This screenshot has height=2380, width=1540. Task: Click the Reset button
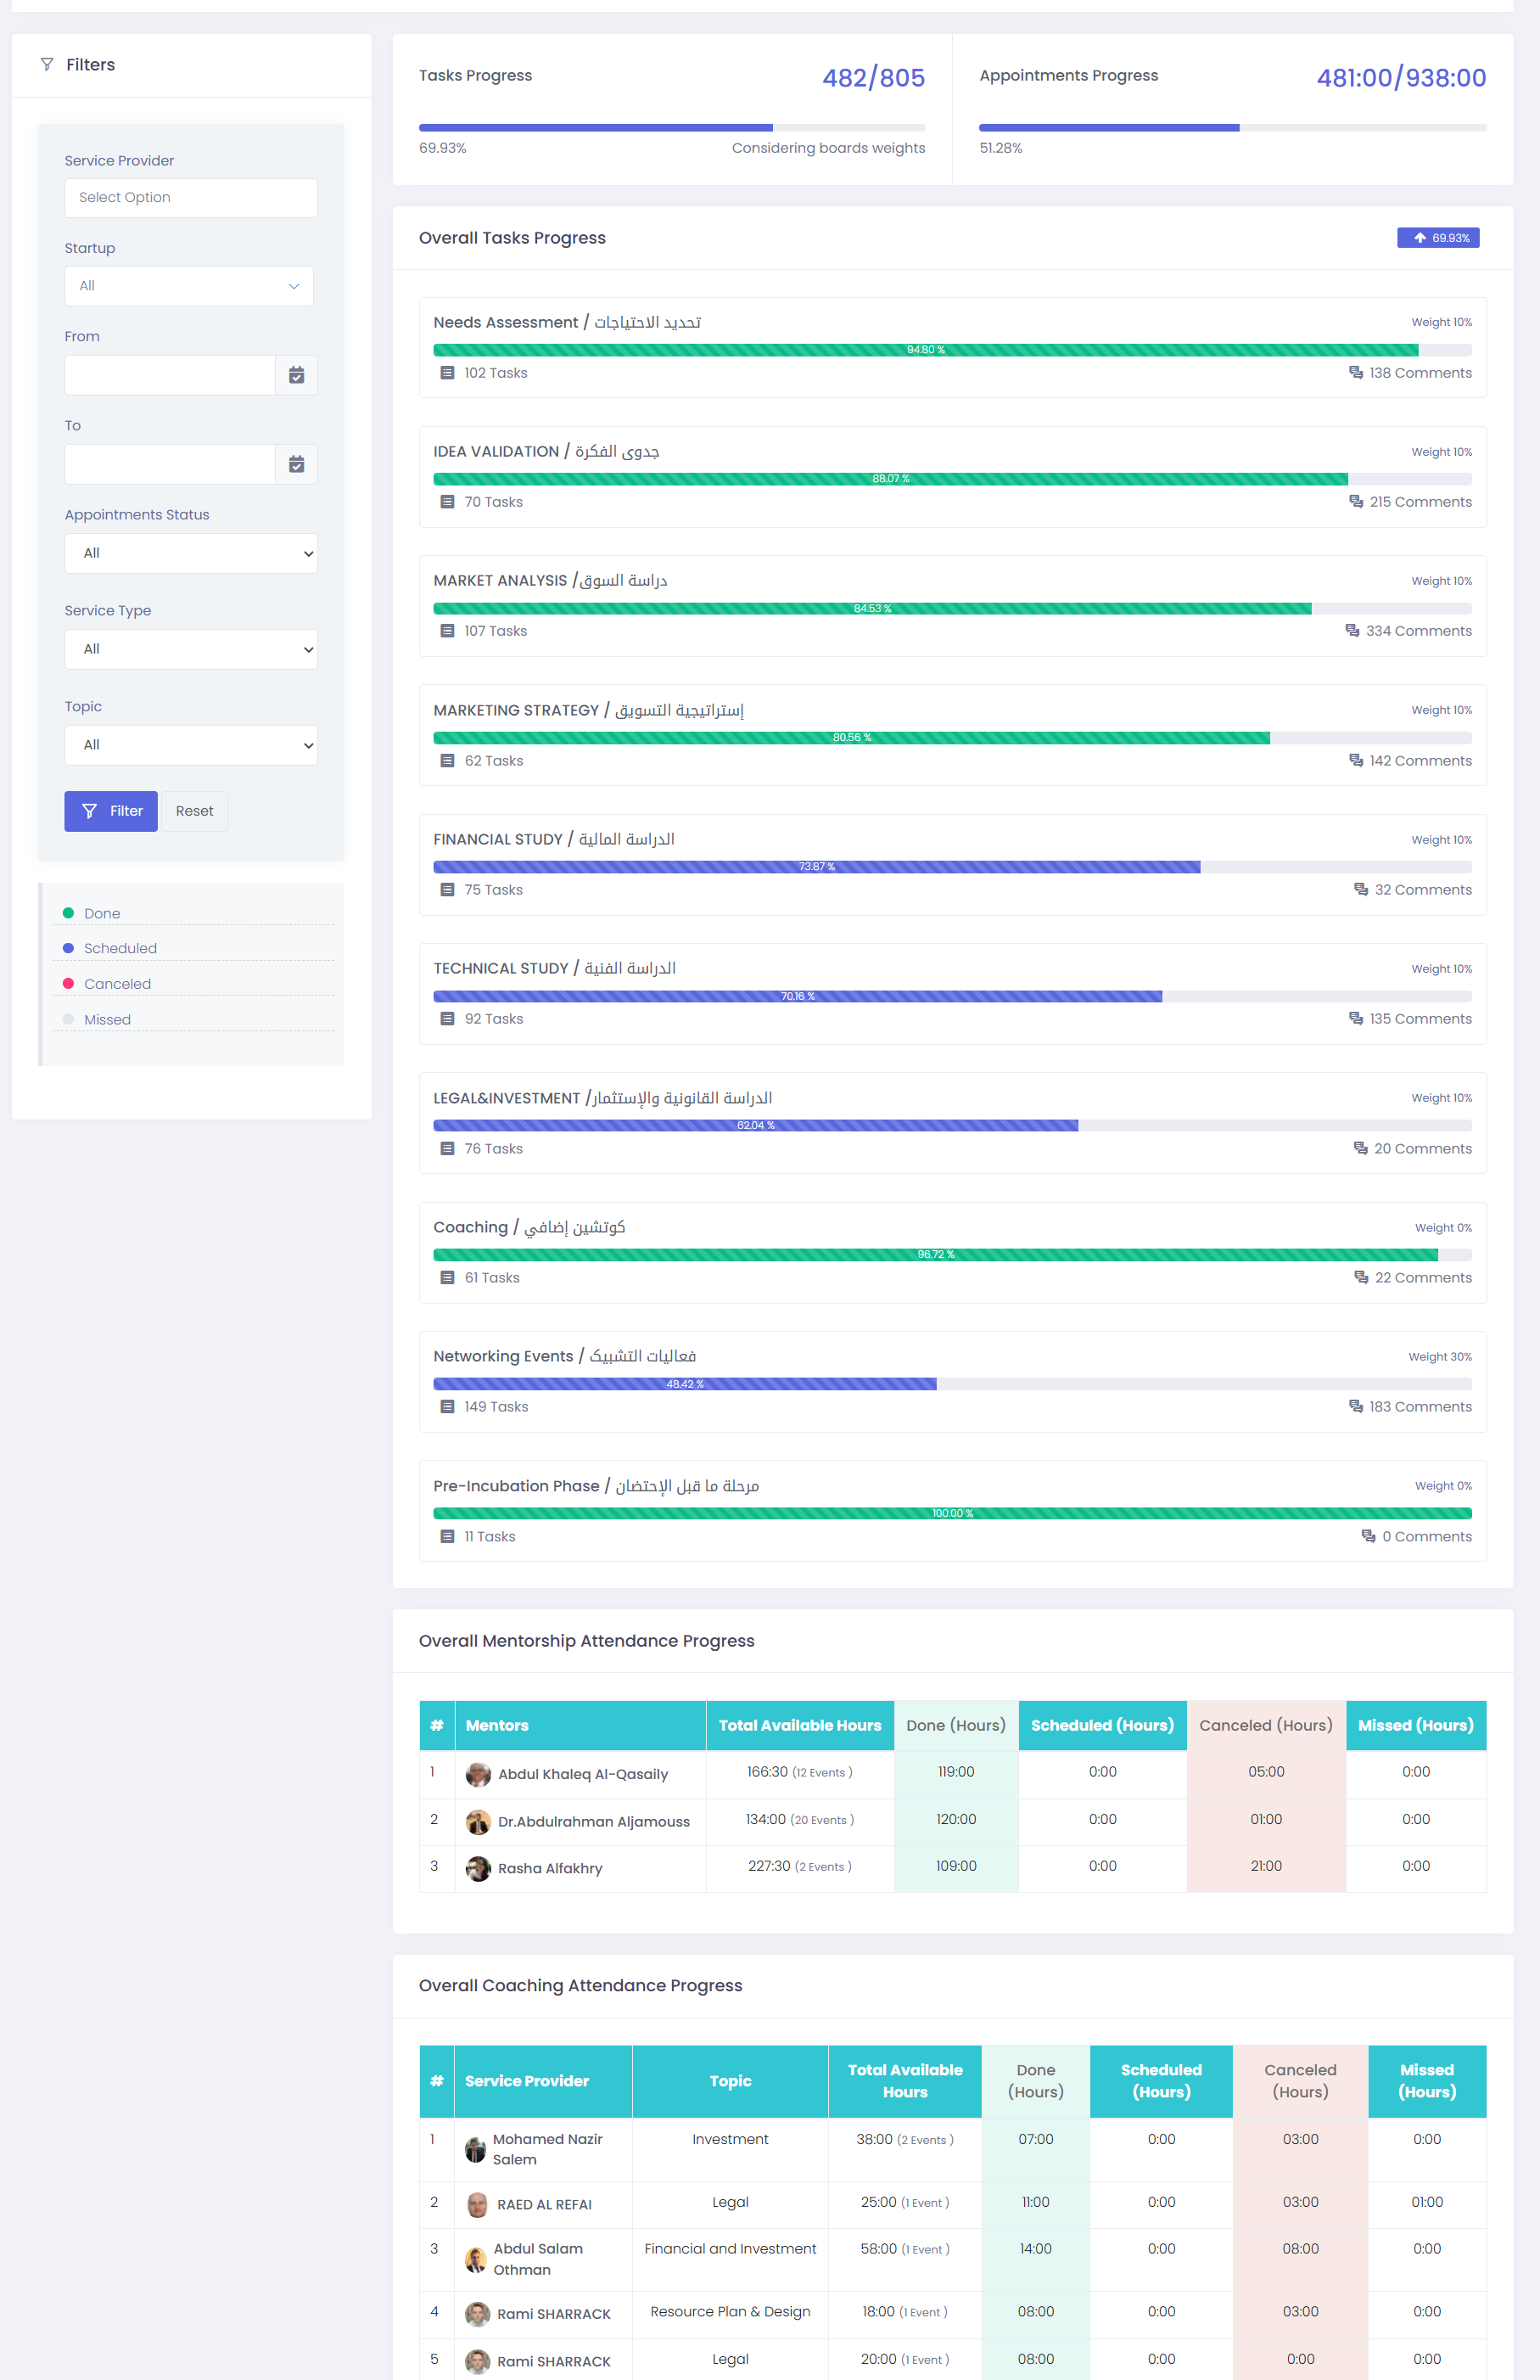(x=195, y=811)
